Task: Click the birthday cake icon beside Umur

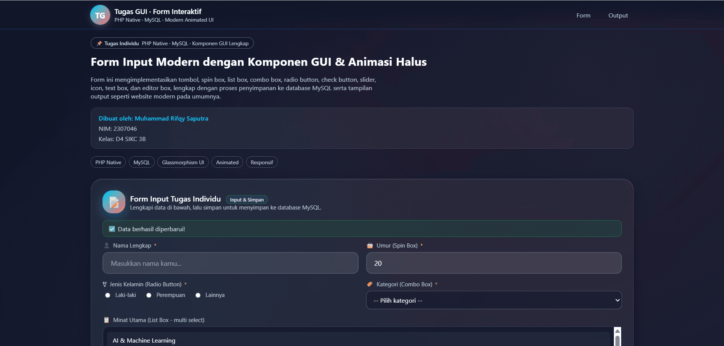Action: coord(370,245)
